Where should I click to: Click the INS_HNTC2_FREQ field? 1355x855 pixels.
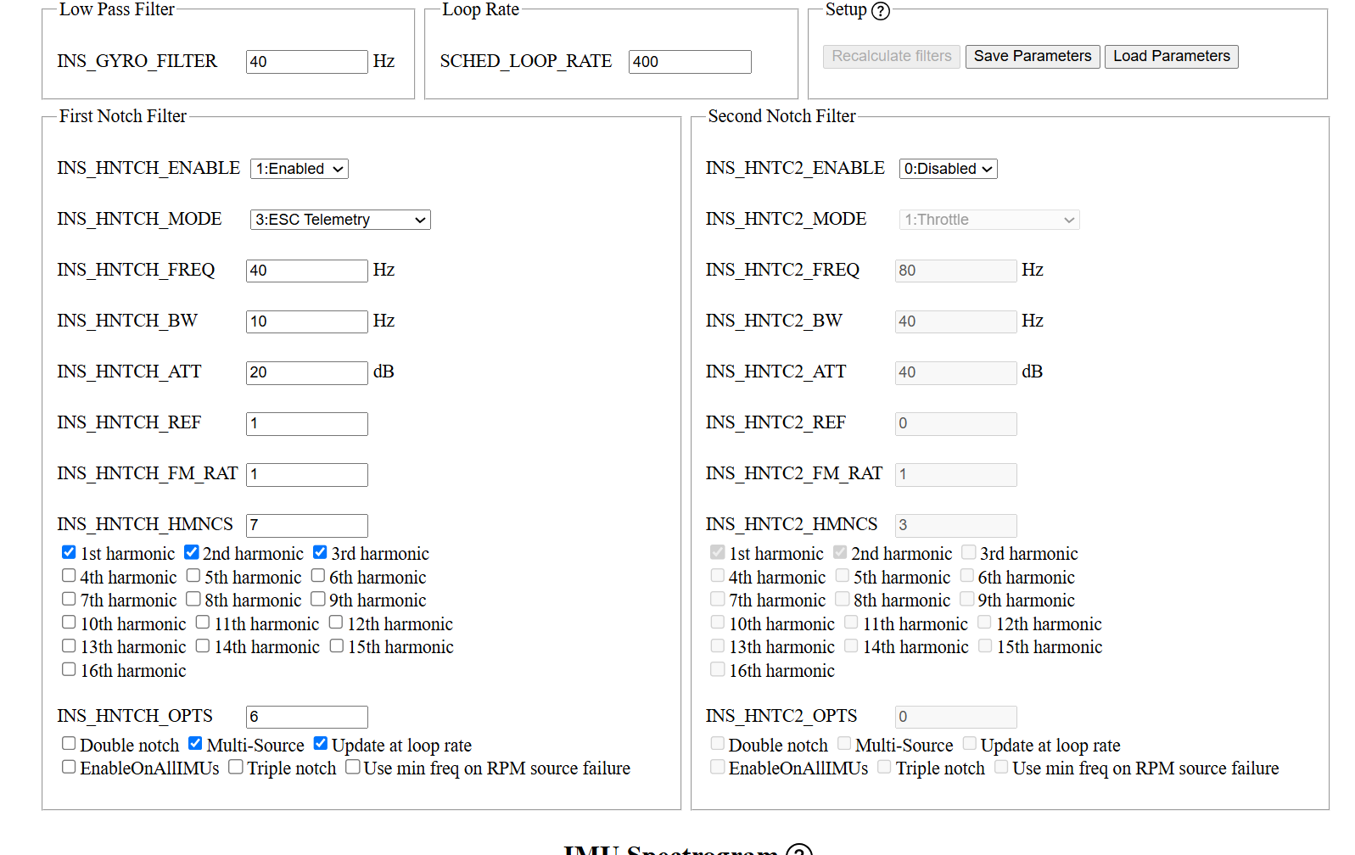956,271
